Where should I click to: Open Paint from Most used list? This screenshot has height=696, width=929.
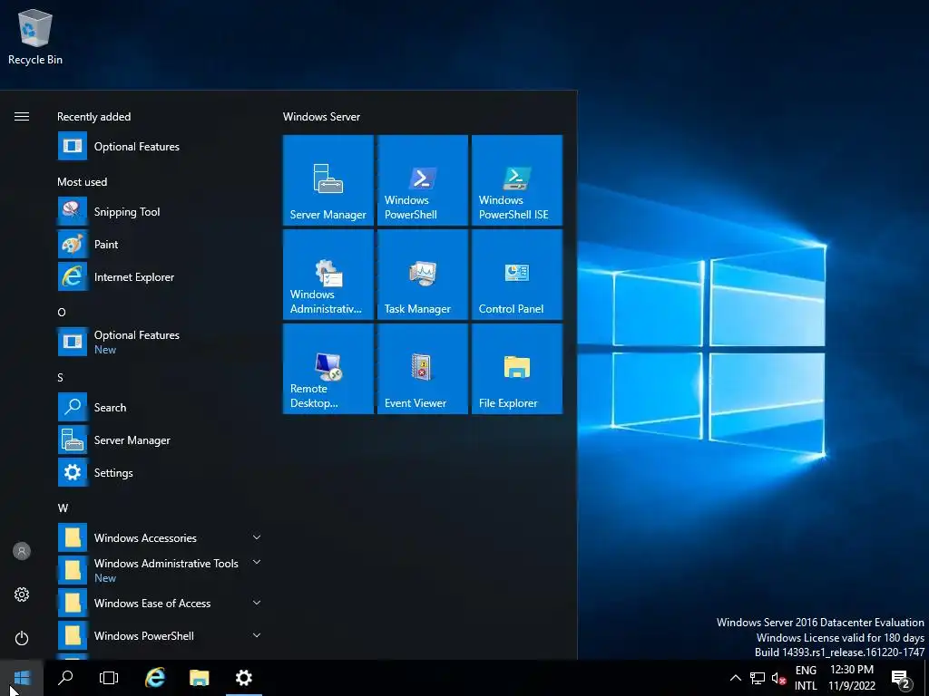tap(160, 245)
